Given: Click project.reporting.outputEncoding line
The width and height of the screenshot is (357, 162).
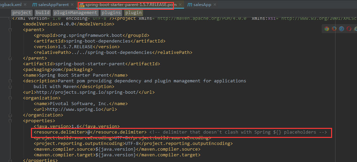Looking at the screenshot, I should point(133,143).
